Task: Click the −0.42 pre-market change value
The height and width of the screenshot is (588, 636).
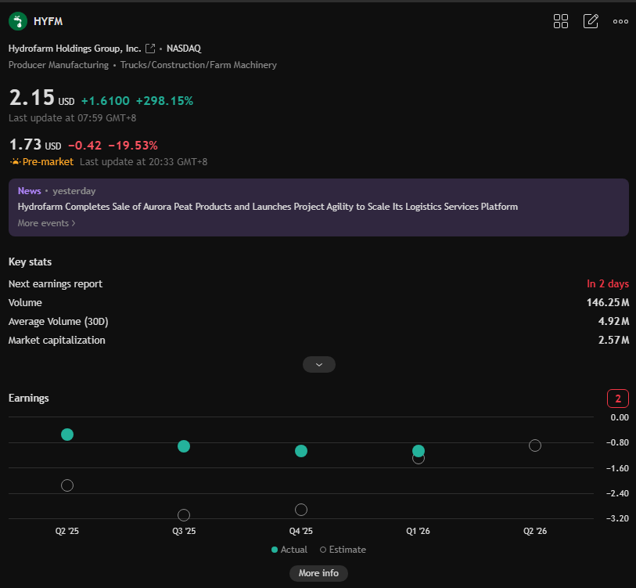Action: [84, 146]
